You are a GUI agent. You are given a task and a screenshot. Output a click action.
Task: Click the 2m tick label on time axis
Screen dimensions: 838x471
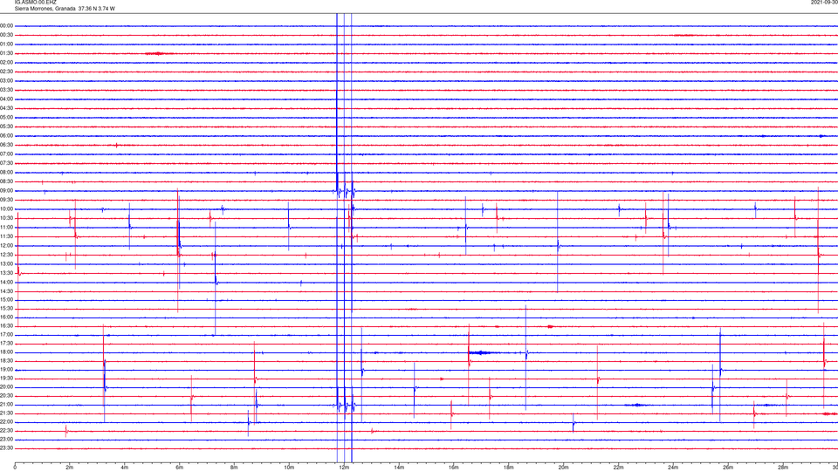click(70, 468)
